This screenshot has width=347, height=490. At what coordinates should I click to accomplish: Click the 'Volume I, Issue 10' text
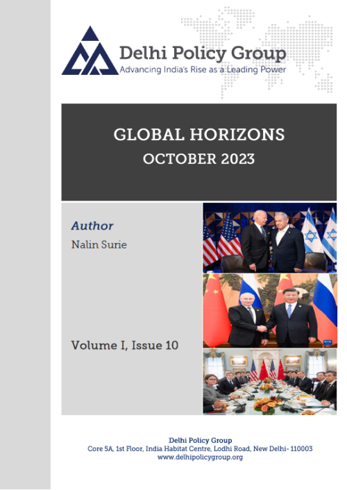point(125,346)
